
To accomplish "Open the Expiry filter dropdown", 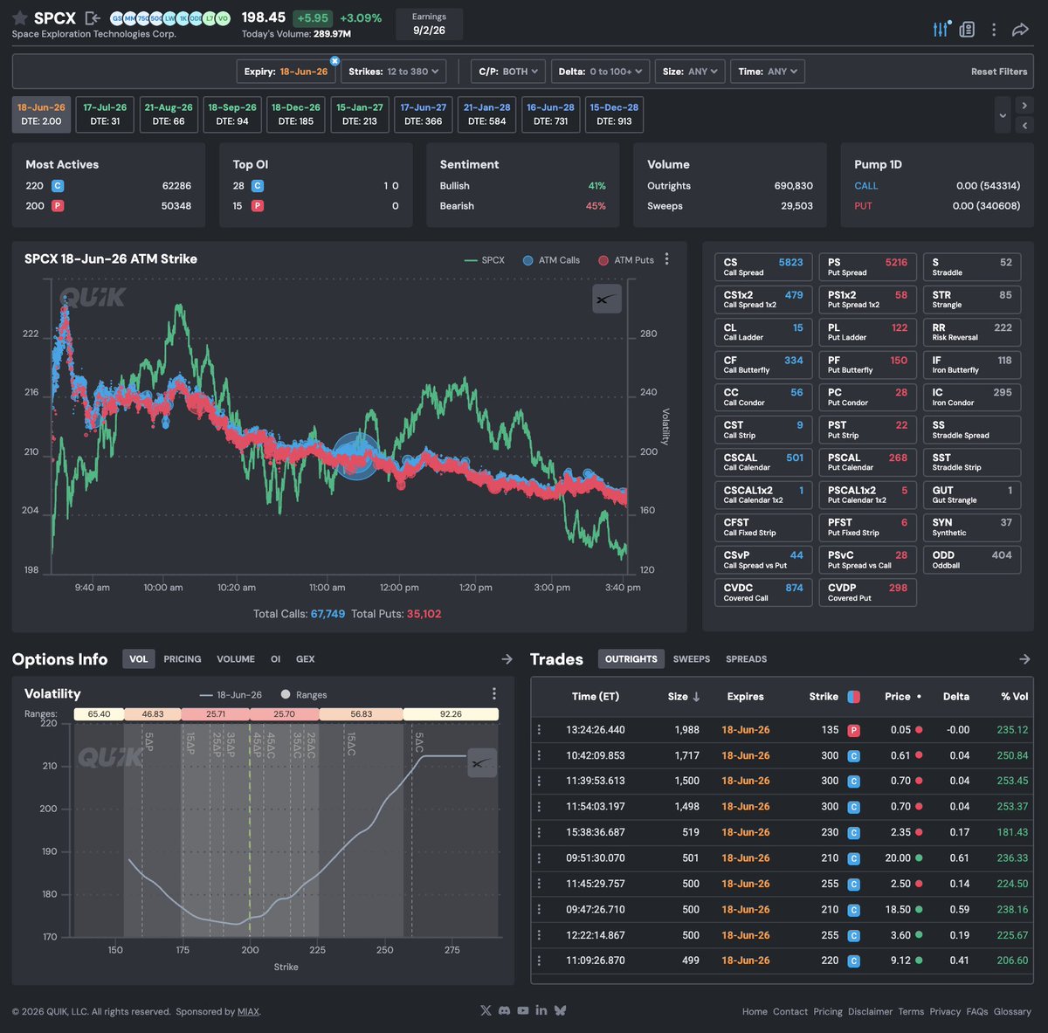I will pos(286,72).
